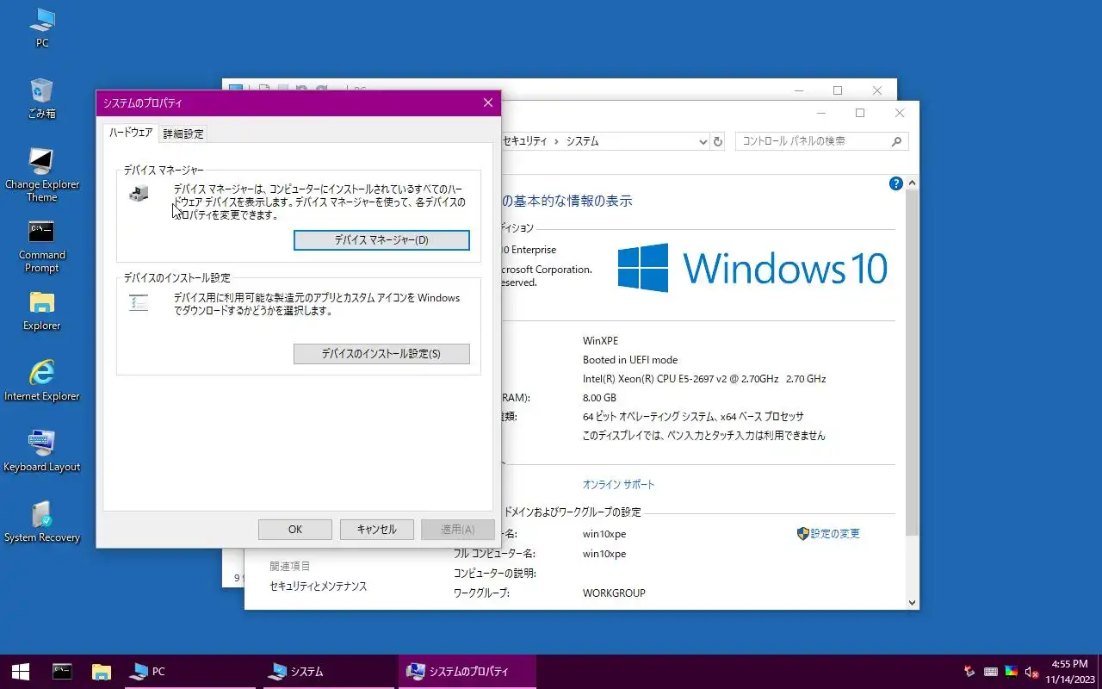Click the 設定の変更 link
The height and width of the screenshot is (689, 1102).
coord(834,534)
